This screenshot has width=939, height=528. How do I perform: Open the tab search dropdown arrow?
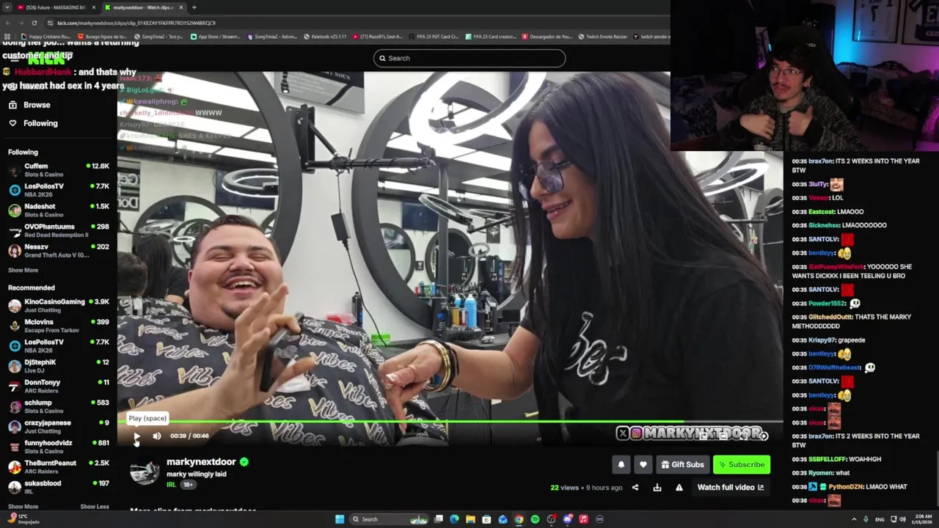7,7
